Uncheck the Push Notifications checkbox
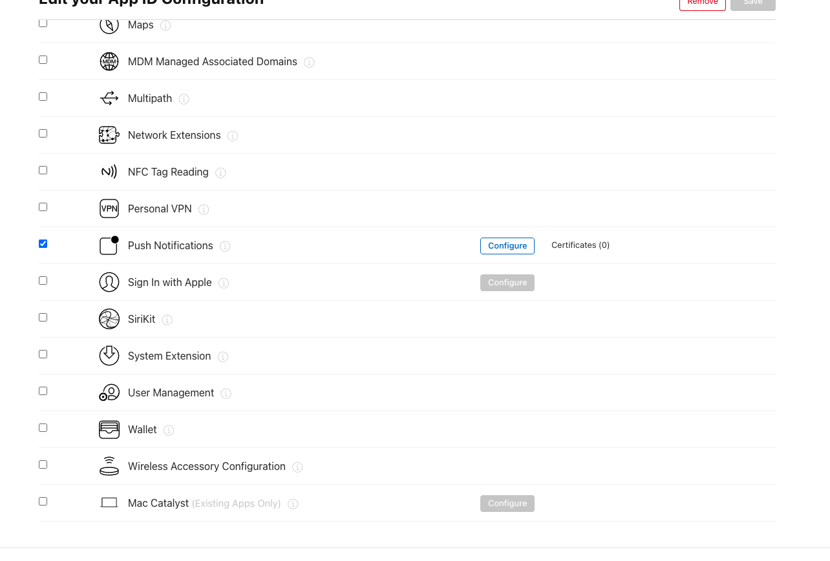The width and height of the screenshot is (830, 561). click(43, 243)
